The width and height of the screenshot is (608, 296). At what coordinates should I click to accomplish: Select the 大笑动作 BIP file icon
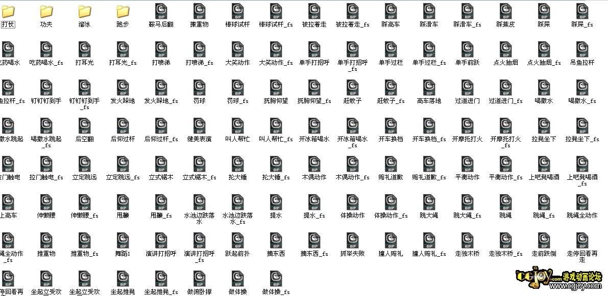tap(238, 49)
